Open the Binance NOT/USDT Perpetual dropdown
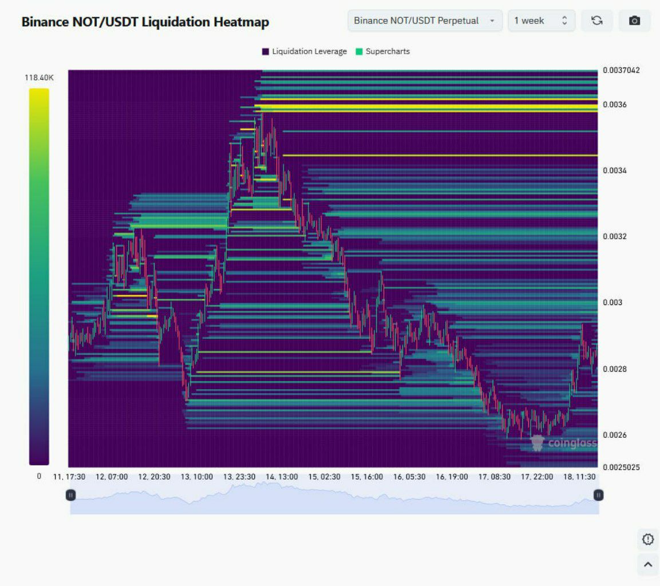660x586 pixels. pos(425,21)
